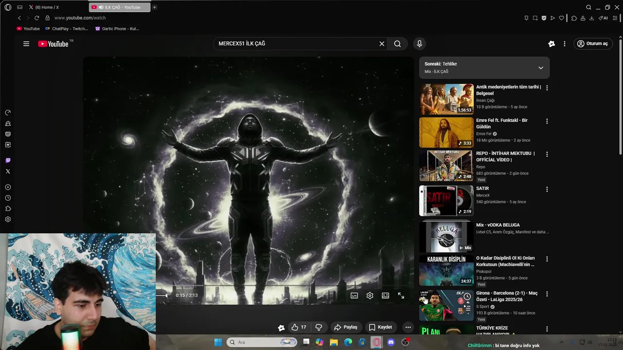This screenshot has height=350, width=623.
Task: Add page to bookmarks with heart icon
Action: [x=561, y=18]
